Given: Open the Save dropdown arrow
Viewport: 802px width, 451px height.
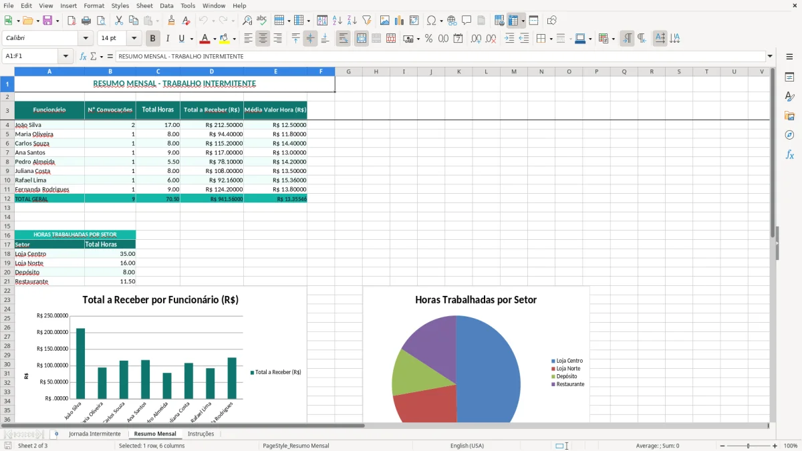Looking at the screenshot, I should (x=57, y=21).
